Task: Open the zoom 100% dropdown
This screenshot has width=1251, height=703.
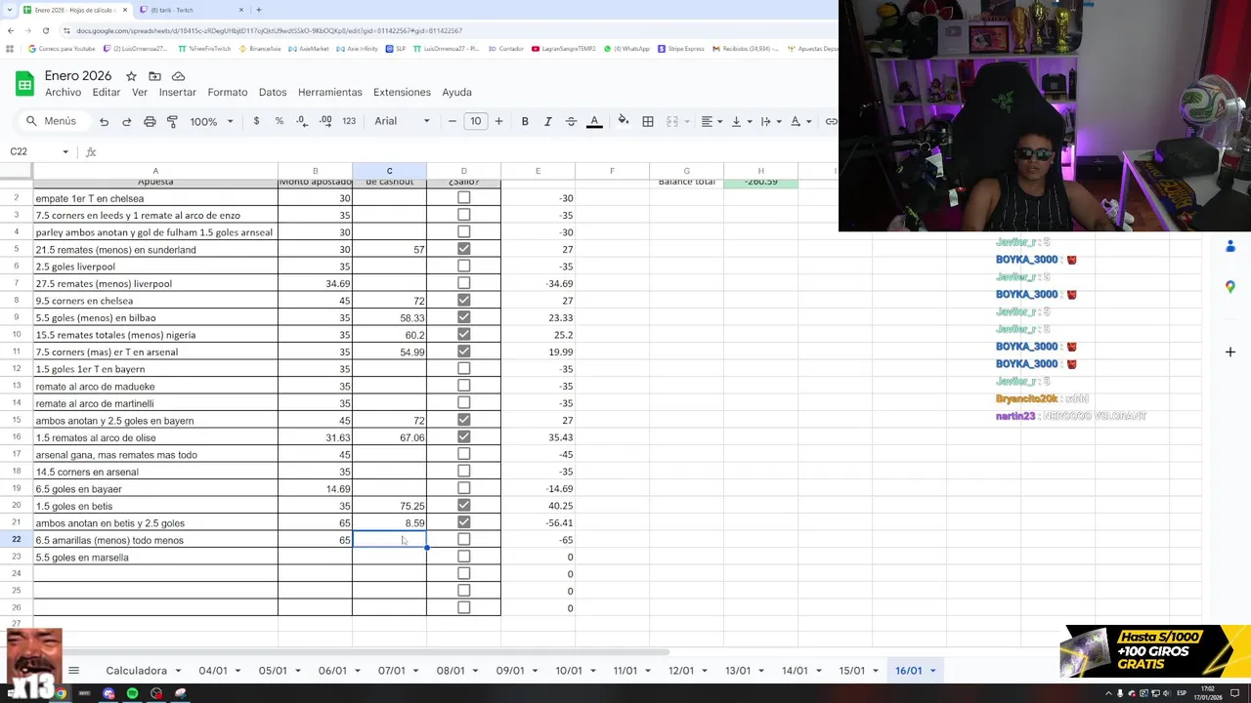Action: (211, 121)
